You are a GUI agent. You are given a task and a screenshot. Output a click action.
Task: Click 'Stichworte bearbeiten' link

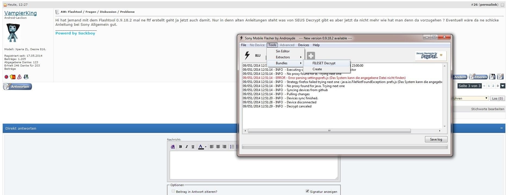[488, 109]
